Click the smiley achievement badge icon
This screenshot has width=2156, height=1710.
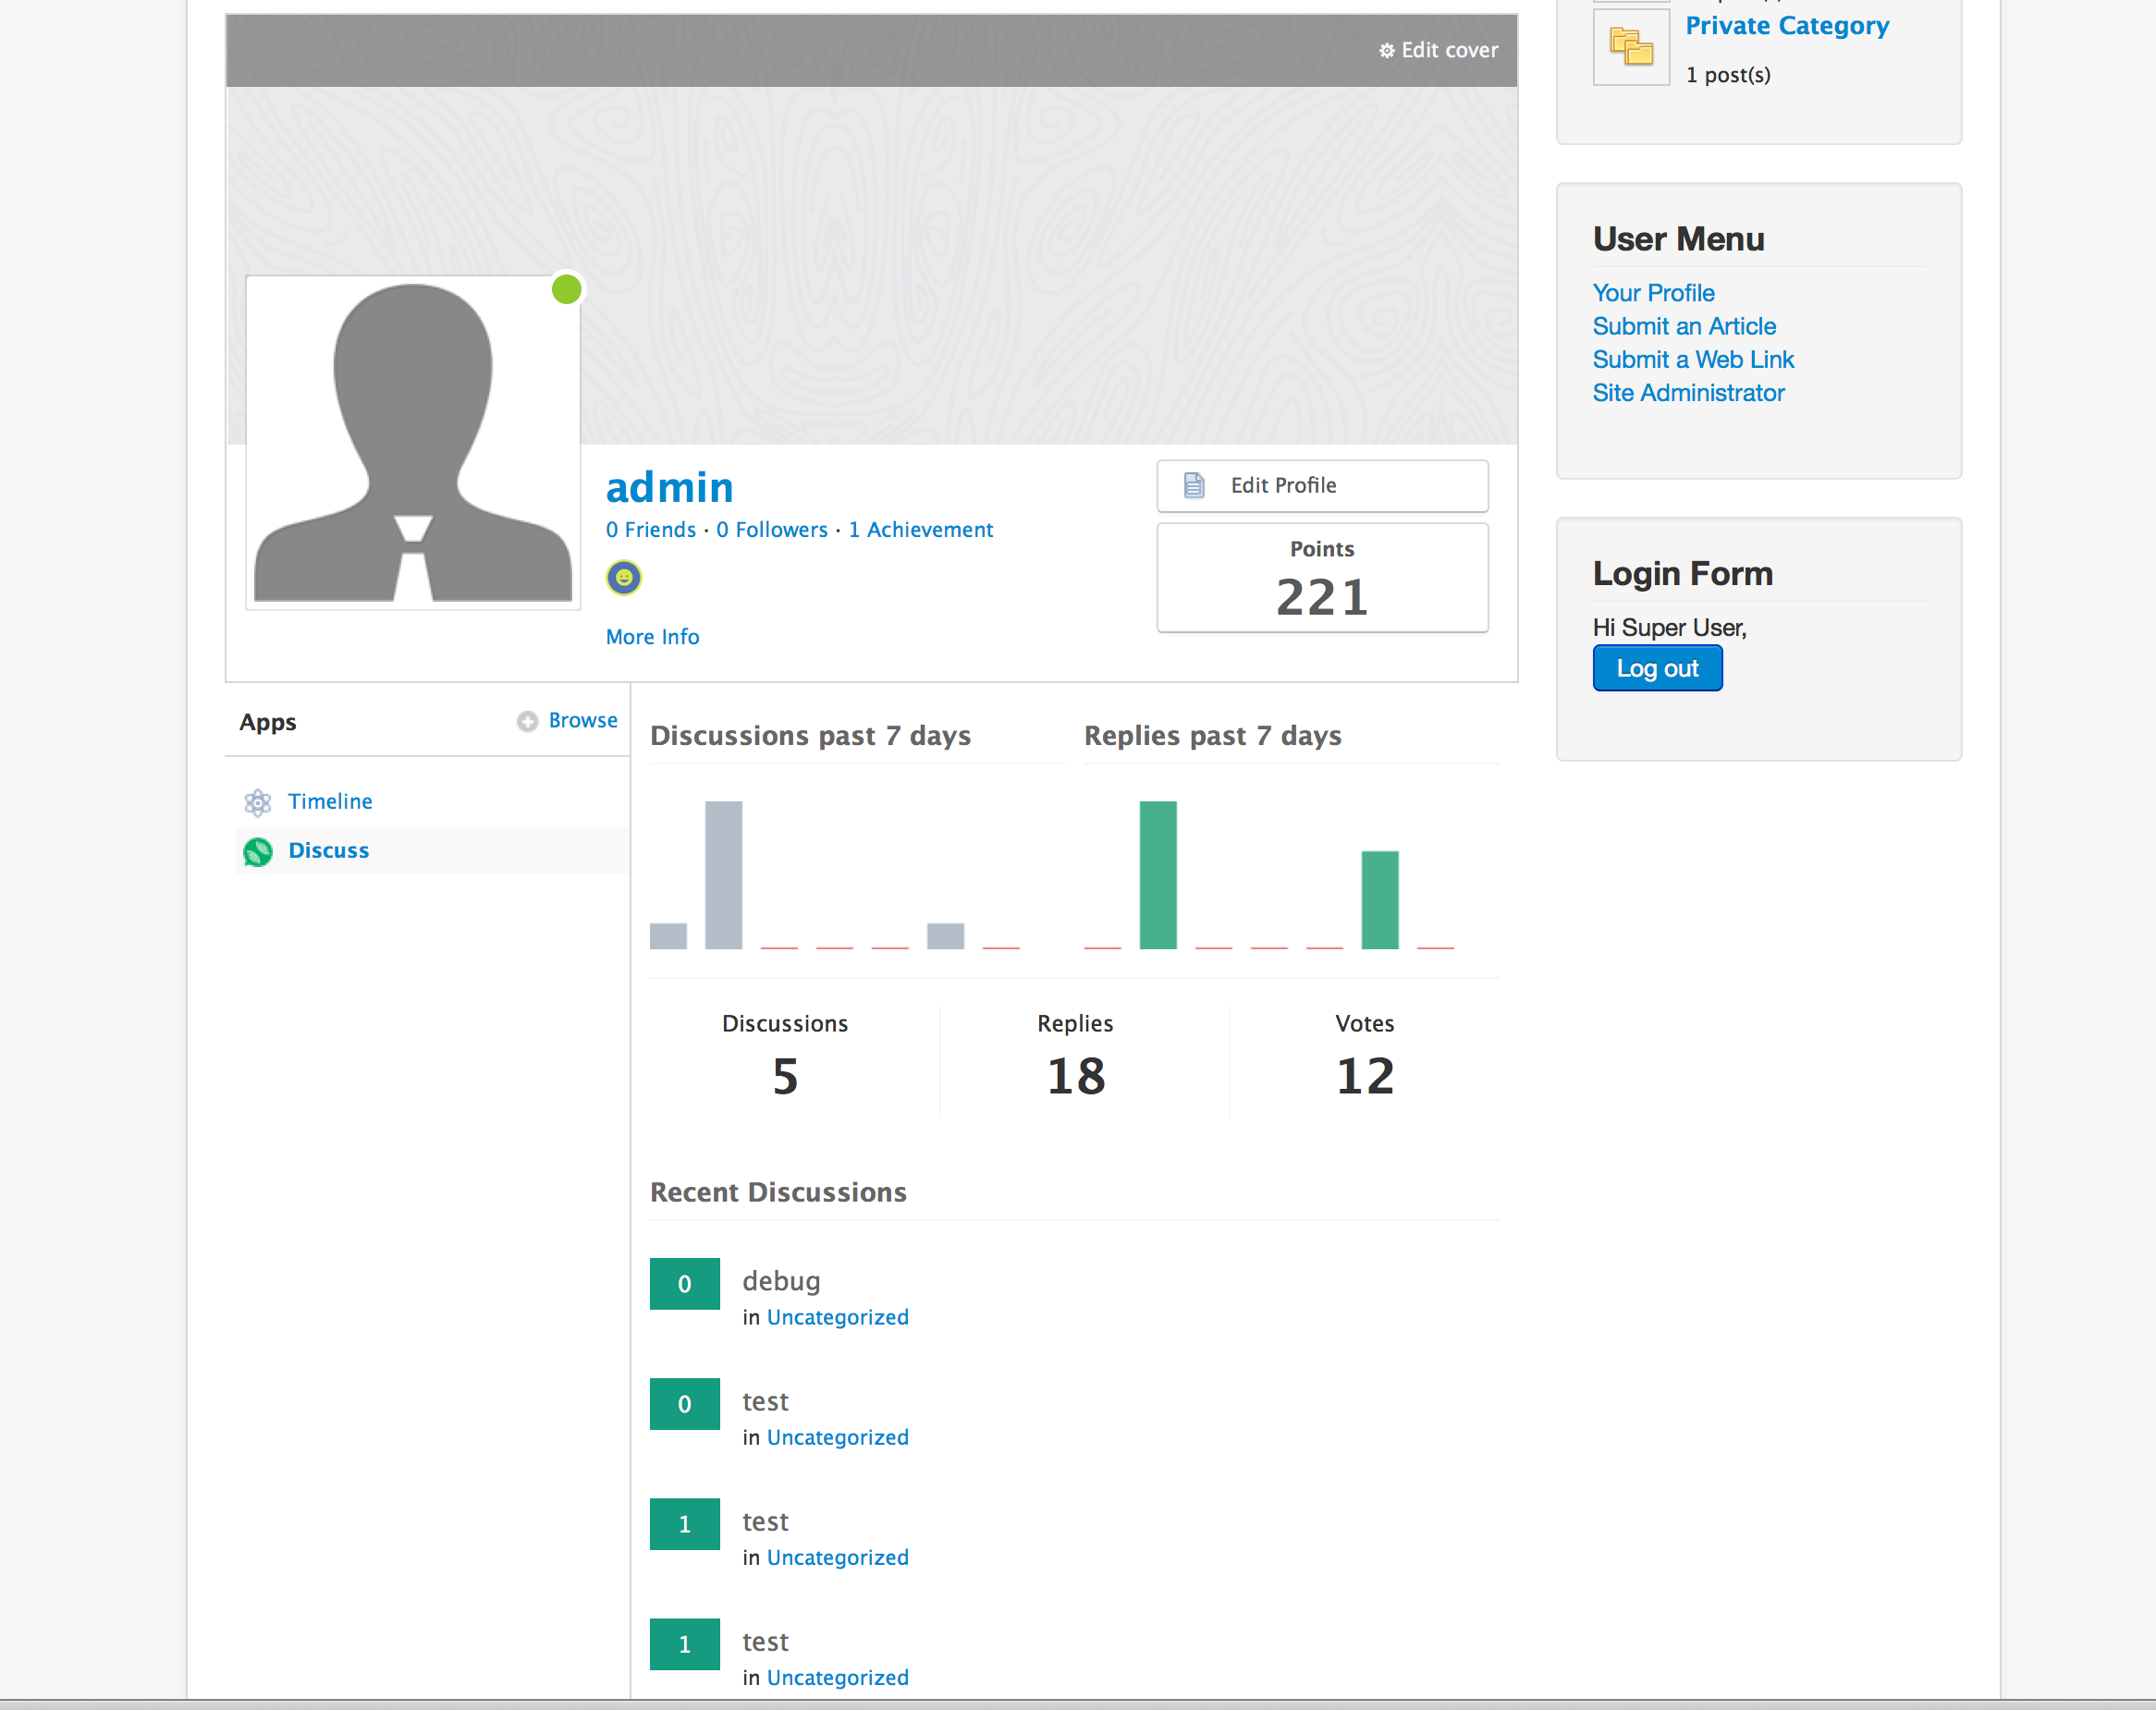click(624, 577)
